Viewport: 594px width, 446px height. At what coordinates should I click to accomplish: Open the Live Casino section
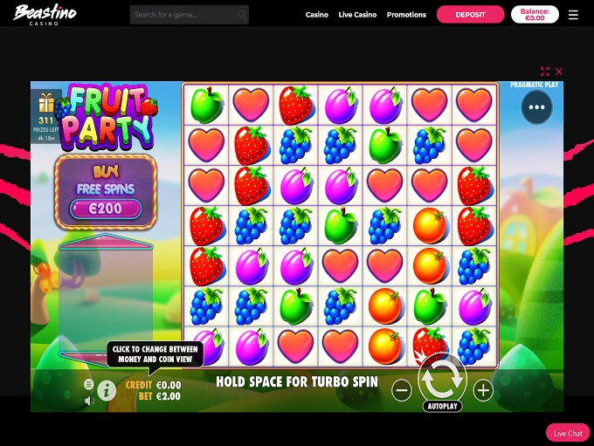pos(357,15)
